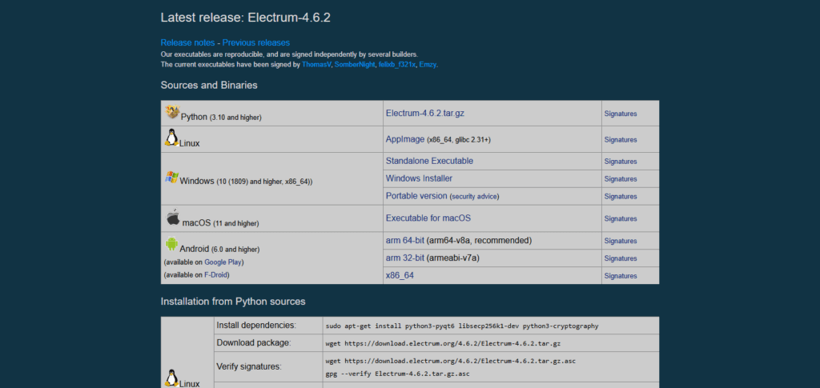Open the Google Play link
Image resolution: width=820 pixels, height=388 pixels.
223,262
